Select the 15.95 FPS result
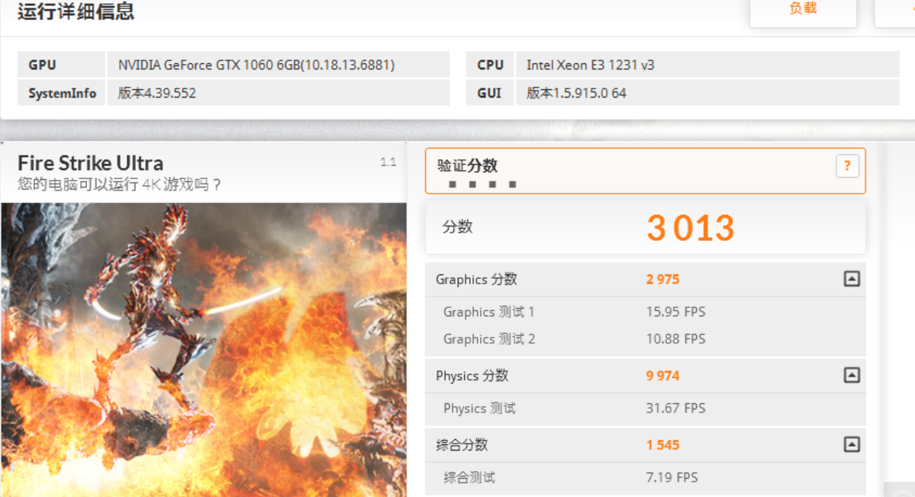915x497 pixels. click(675, 313)
